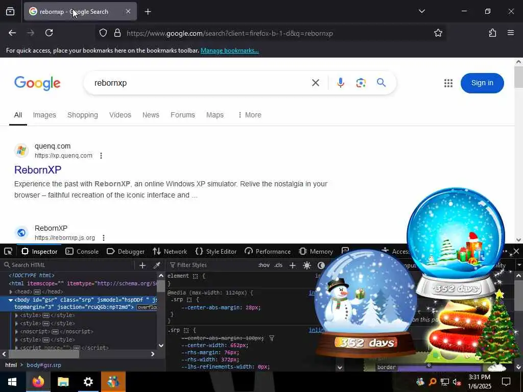This screenshot has width=523, height=392.
Task: Open the list all tabs dropdown
Action: pos(421,11)
